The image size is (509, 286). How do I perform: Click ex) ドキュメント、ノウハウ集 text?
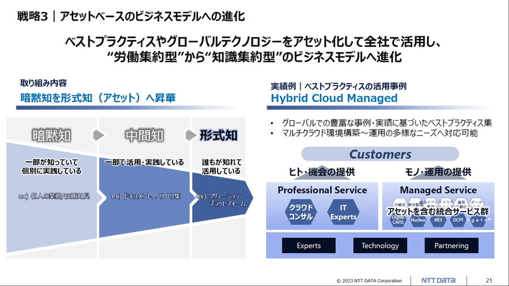(x=146, y=196)
